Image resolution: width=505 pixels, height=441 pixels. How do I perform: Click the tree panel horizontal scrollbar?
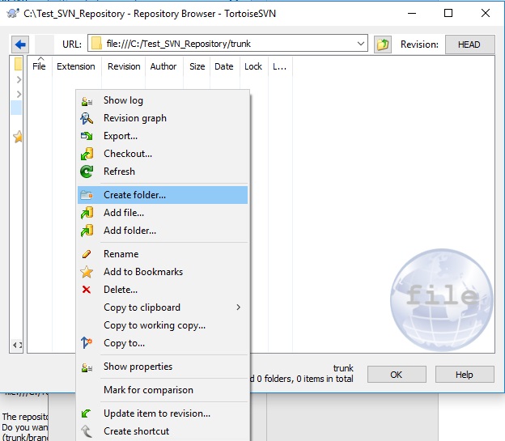[x=17, y=345]
